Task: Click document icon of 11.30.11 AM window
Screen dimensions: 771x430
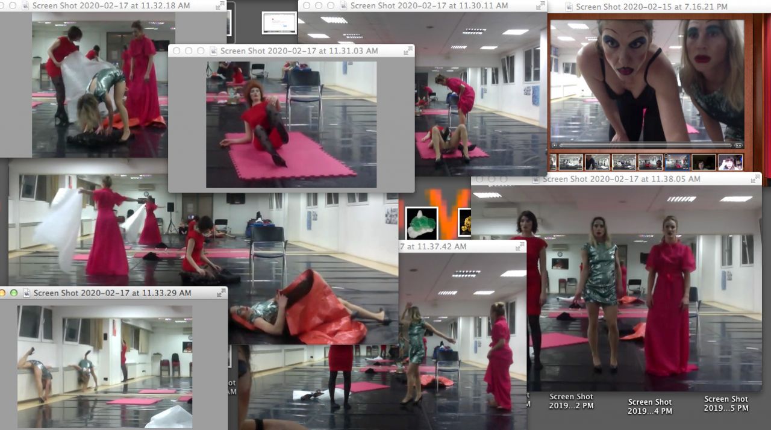Action: [343, 6]
